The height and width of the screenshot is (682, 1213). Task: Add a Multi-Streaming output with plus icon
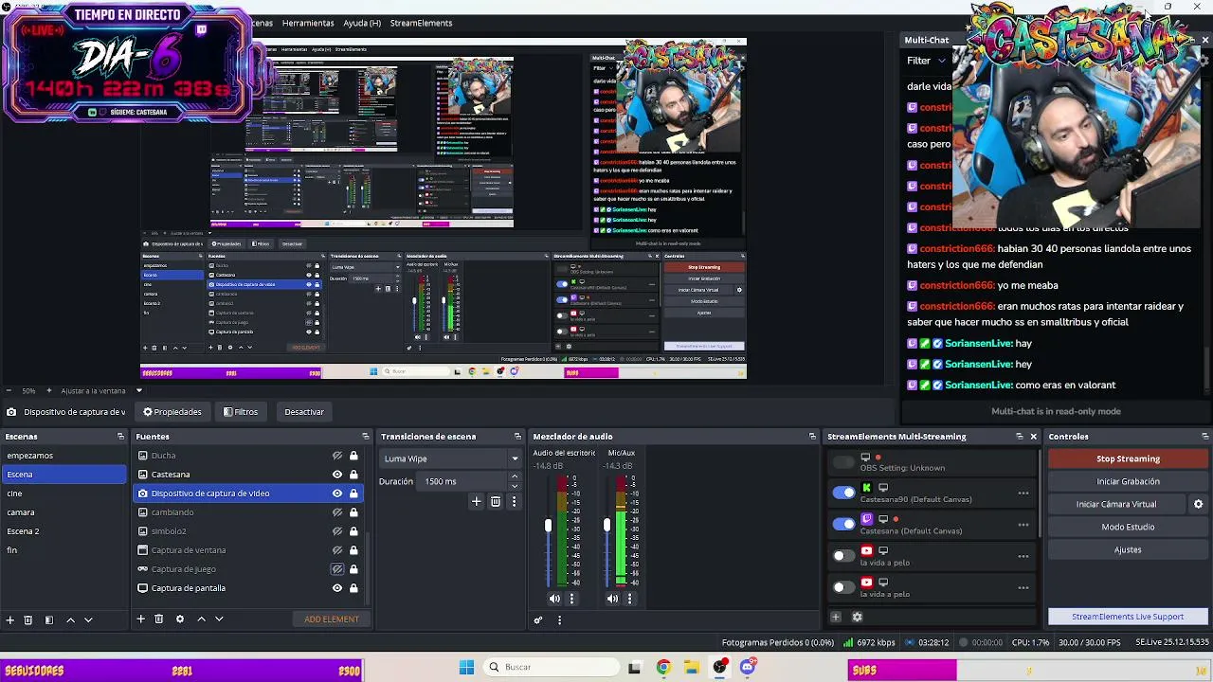pos(836,617)
